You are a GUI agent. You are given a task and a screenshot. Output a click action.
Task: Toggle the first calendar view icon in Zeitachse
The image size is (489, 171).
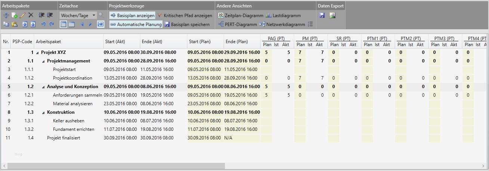point(64,24)
